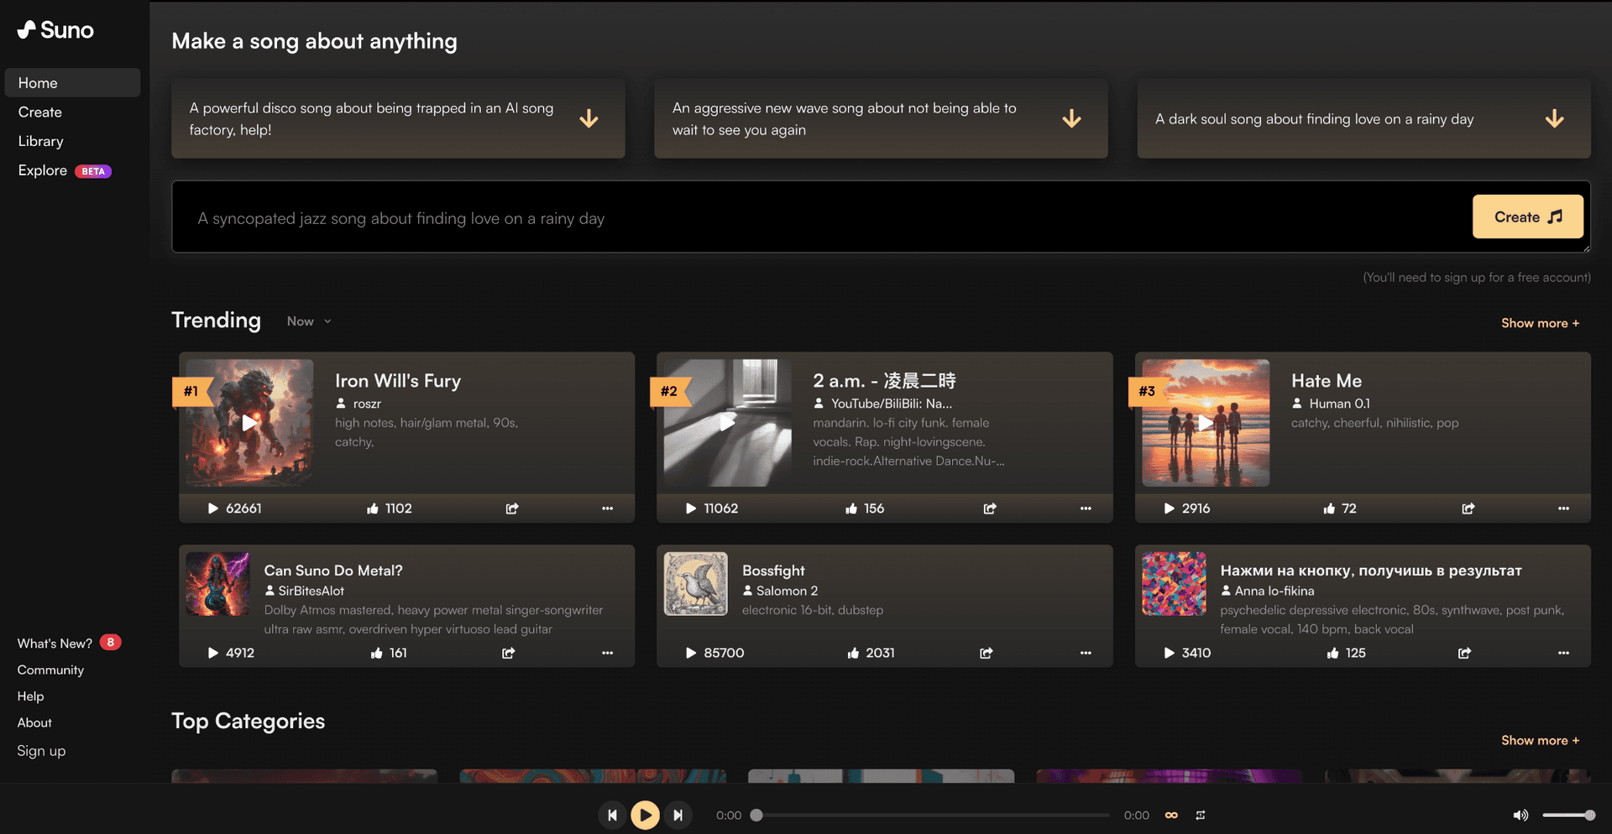Open the Anna lo-fikina colorful cover art
This screenshot has width=1612, height=834.
click(1174, 584)
